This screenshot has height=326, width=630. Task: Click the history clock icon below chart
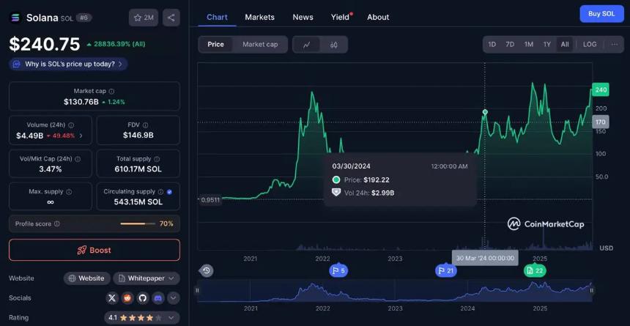pyautogui.click(x=207, y=270)
